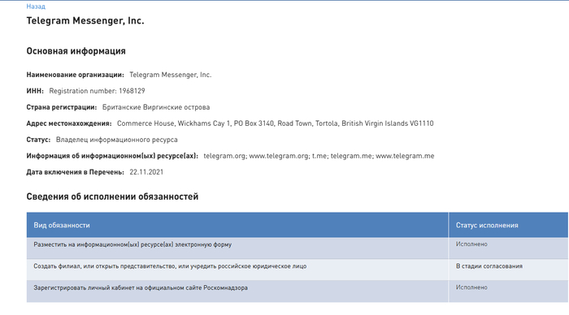Click the ИНН label
Image resolution: width=569 pixels, height=315 pixels.
tap(35, 91)
